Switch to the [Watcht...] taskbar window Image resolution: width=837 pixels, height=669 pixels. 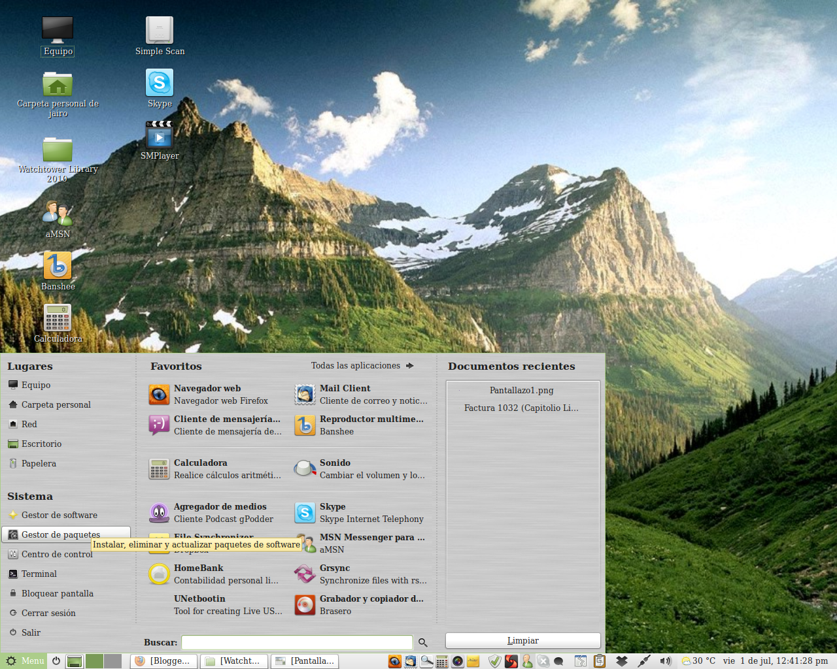pos(233,661)
